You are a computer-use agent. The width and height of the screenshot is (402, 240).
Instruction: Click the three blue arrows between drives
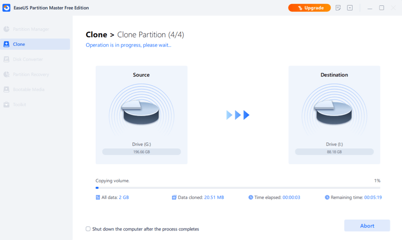tap(238, 115)
